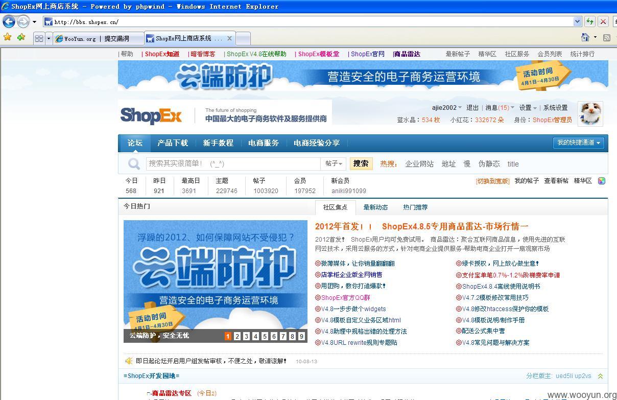Image resolution: width=617 pixels, height=400 pixels.
Task: Add to Favorites green plus star icon
Action: coord(21,37)
